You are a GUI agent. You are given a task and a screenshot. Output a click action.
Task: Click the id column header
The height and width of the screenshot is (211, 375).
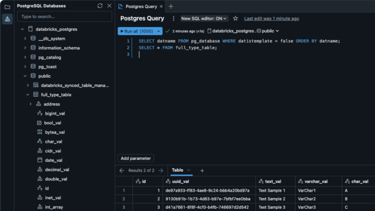pos(148,181)
